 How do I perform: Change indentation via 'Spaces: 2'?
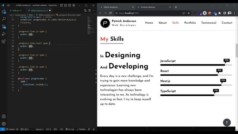click(x=40, y=129)
